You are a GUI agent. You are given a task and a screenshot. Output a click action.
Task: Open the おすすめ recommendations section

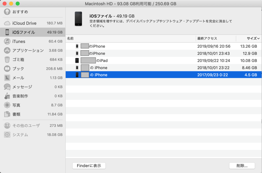click(33, 12)
